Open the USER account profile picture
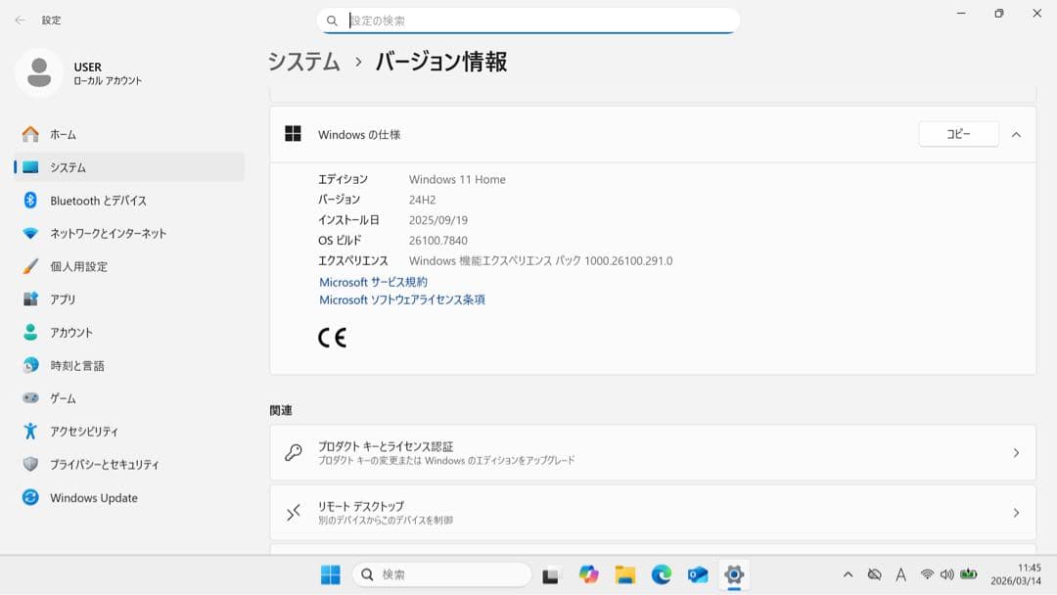The image size is (1057, 595). 39,72
